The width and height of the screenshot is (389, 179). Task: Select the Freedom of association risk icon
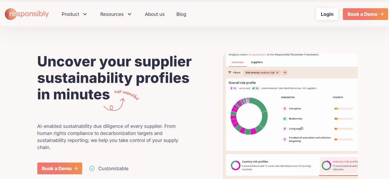pyautogui.click(x=285, y=139)
